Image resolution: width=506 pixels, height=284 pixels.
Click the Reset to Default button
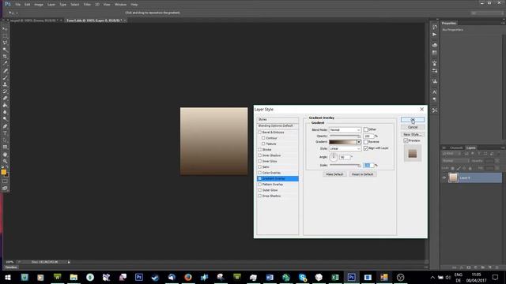363,174
